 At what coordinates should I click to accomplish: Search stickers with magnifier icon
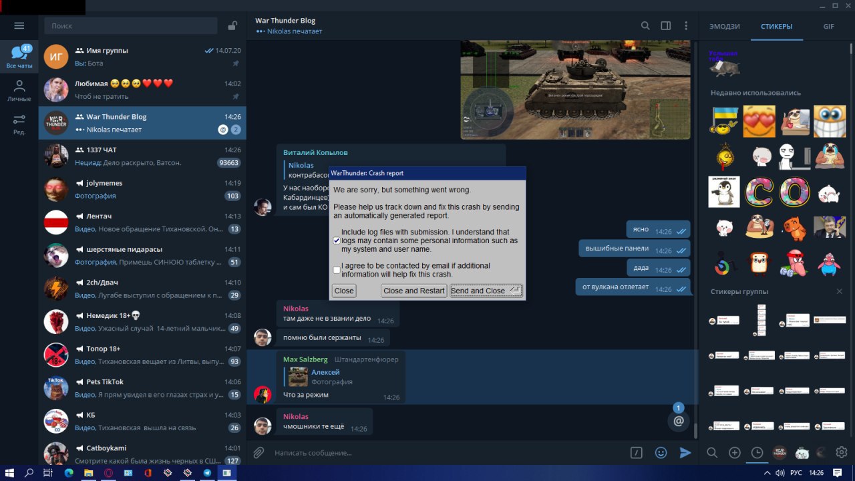pos(712,452)
